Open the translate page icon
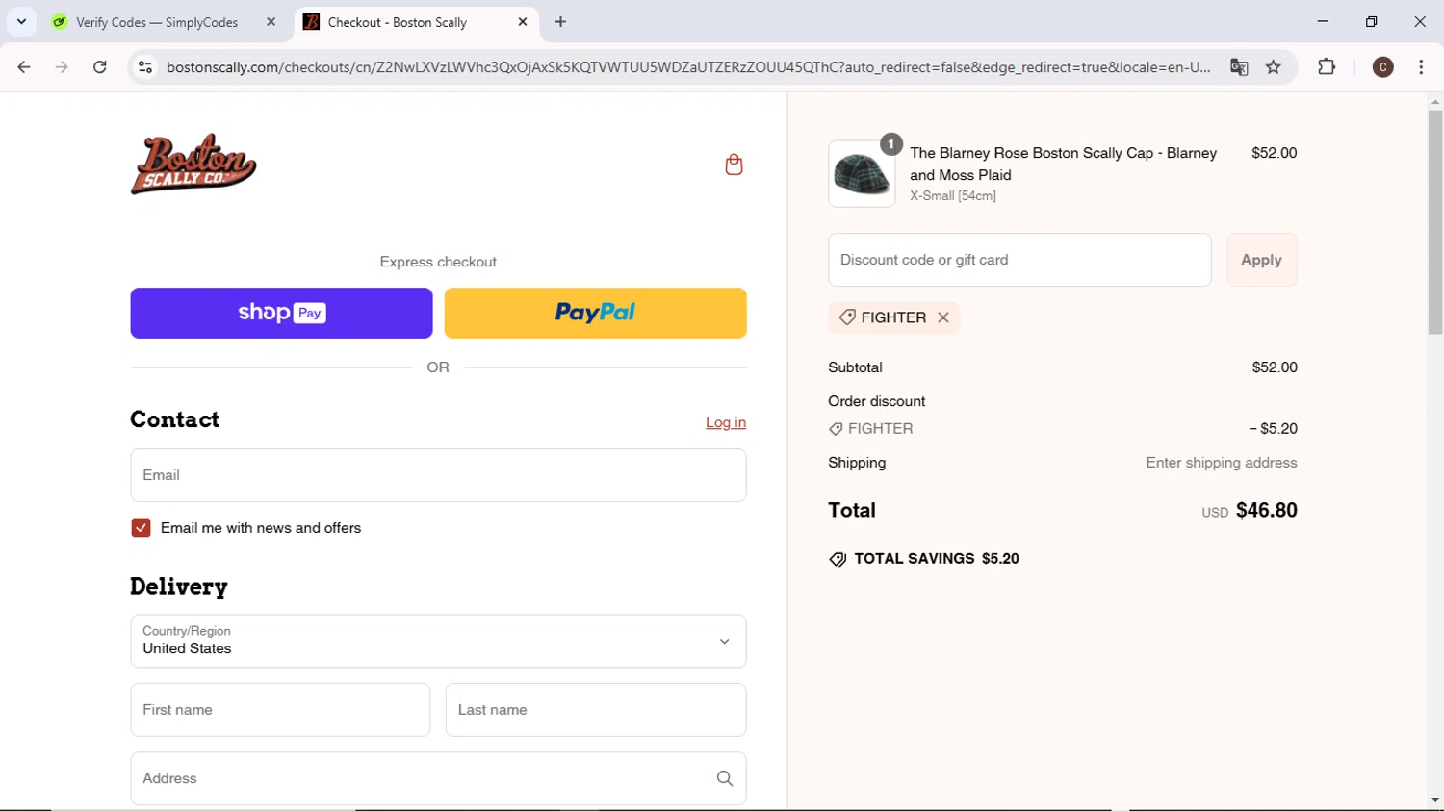Viewport: 1444px width, 811px height. 1239,67
